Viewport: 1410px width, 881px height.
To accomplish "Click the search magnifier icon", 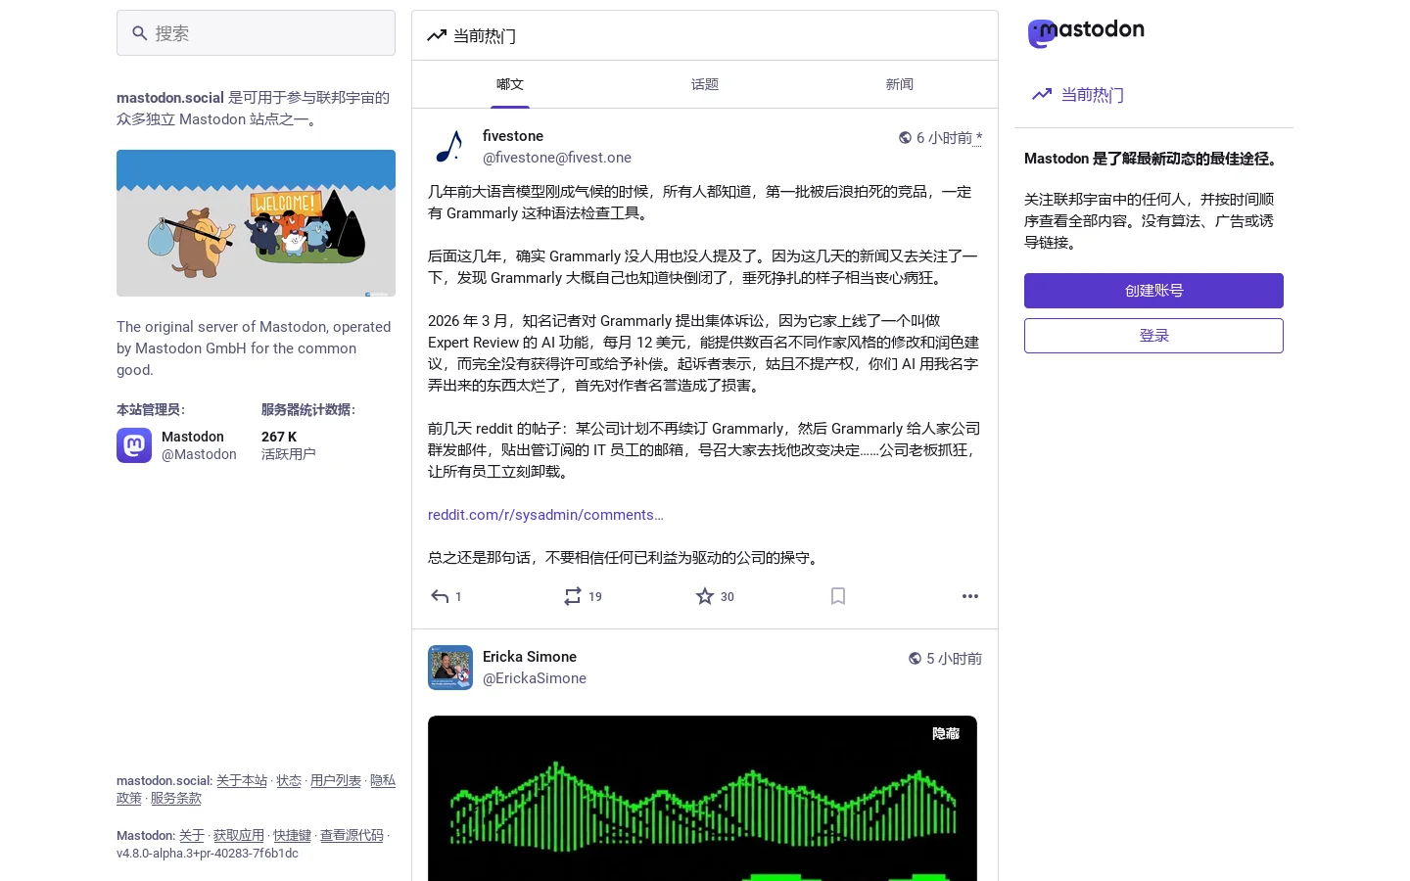I will click(x=140, y=33).
